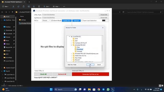Click the Up arrow in Explorer
Viewport: 164px width, 92px height.
pyautogui.click(x=13, y=12)
